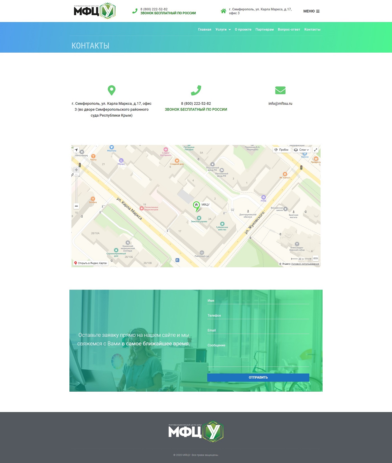392x463 pixels.
Task: Click the green house icon in the header
Action: click(223, 11)
